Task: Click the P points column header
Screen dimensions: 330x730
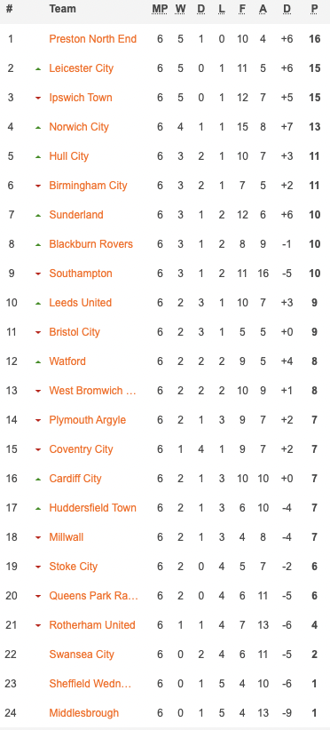Action: point(315,9)
